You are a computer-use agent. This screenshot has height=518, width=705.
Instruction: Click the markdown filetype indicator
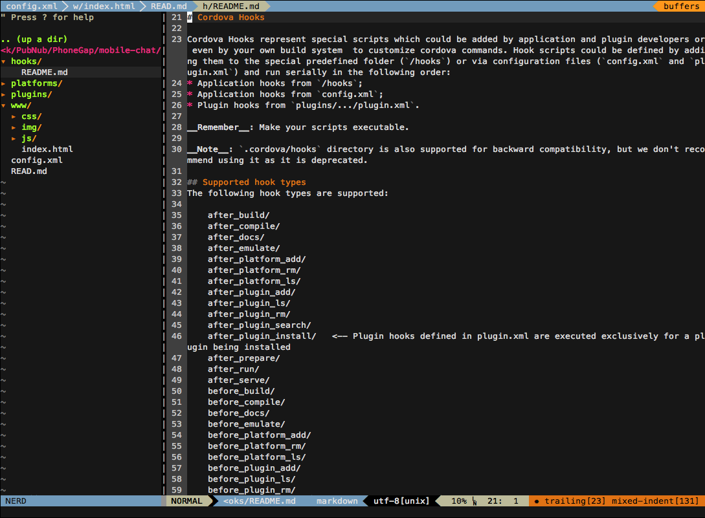coord(337,501)
